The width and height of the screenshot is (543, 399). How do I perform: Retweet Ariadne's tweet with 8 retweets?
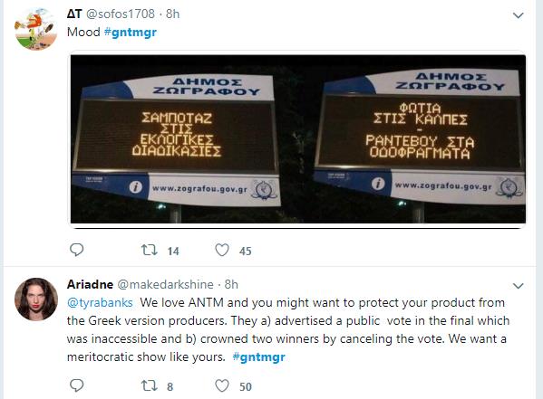[150, 385]
